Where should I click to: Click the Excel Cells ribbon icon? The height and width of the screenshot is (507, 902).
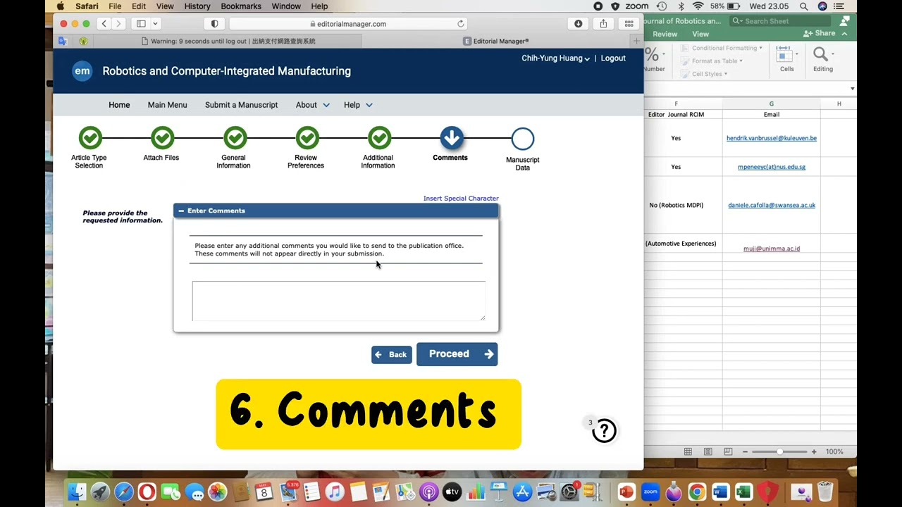click(786, 59)
